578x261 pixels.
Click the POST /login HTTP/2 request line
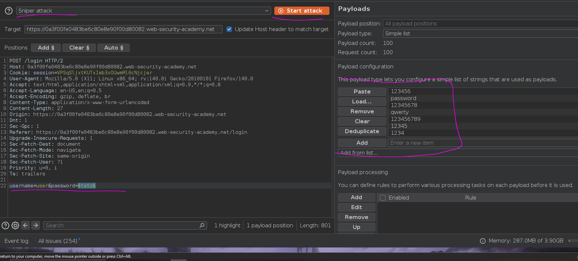[36, 61]
